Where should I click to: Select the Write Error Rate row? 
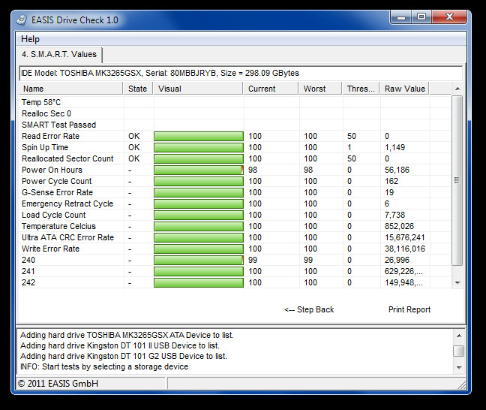[235, 249]
